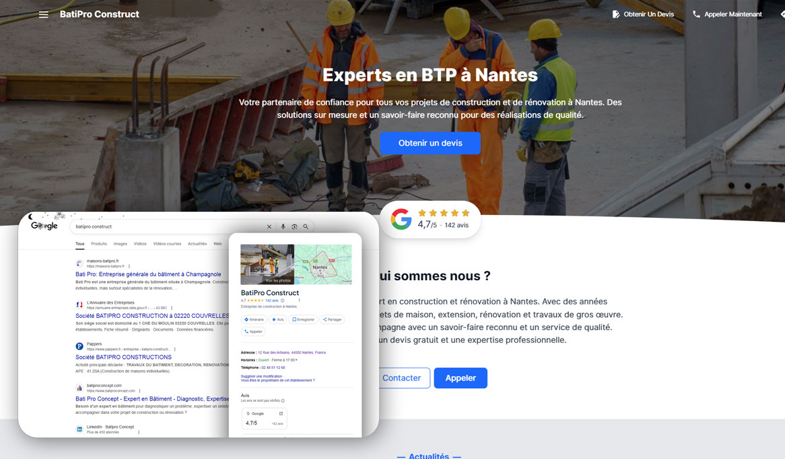The image size is (785, 459).
Task: Click the camera image search icon
Action: pyautogui.click(x=294, y=227)
